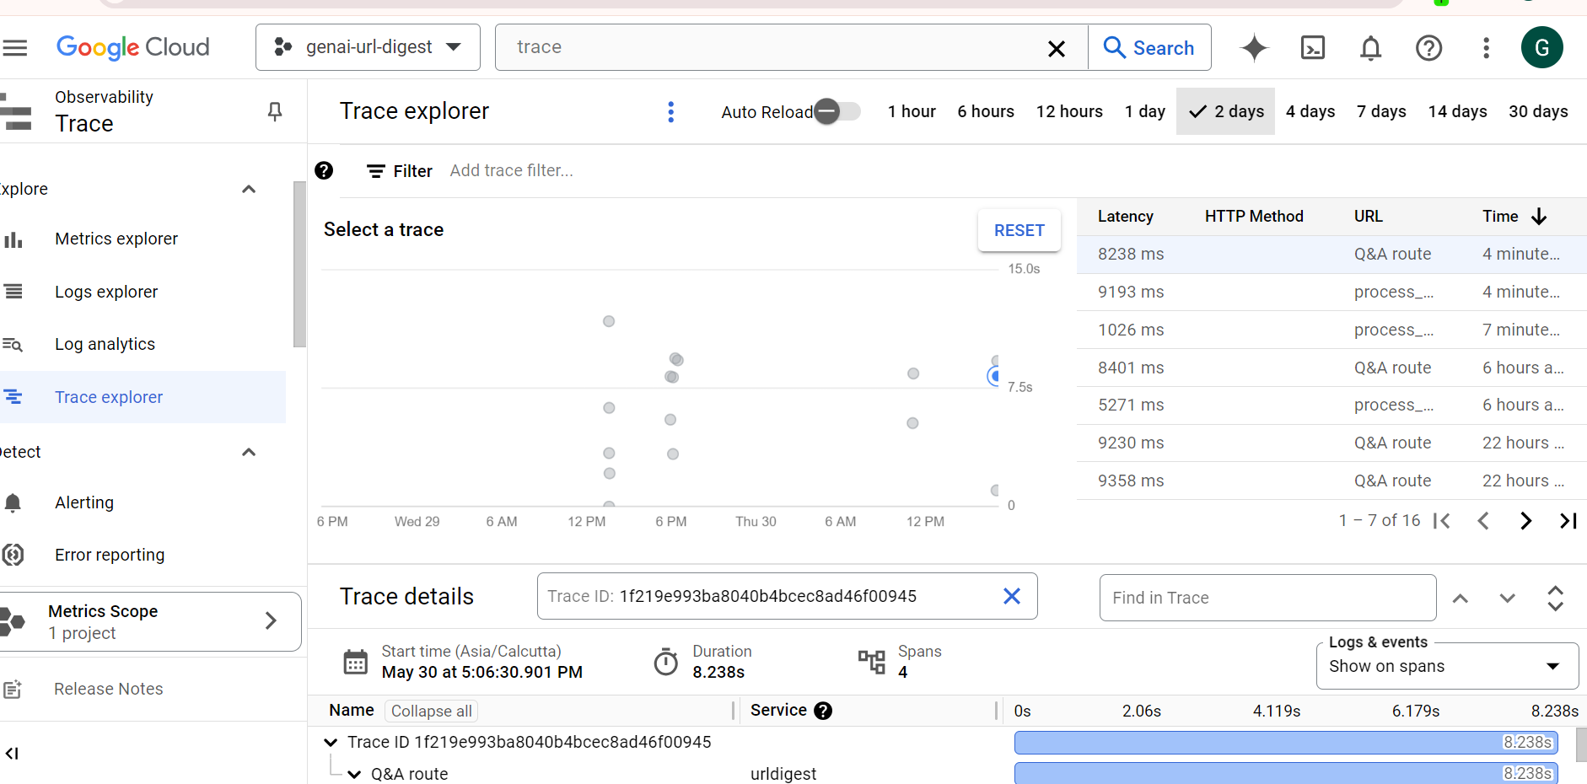
Task: Open Logs explorer in sidebar
Action: (x=106, y=292)
